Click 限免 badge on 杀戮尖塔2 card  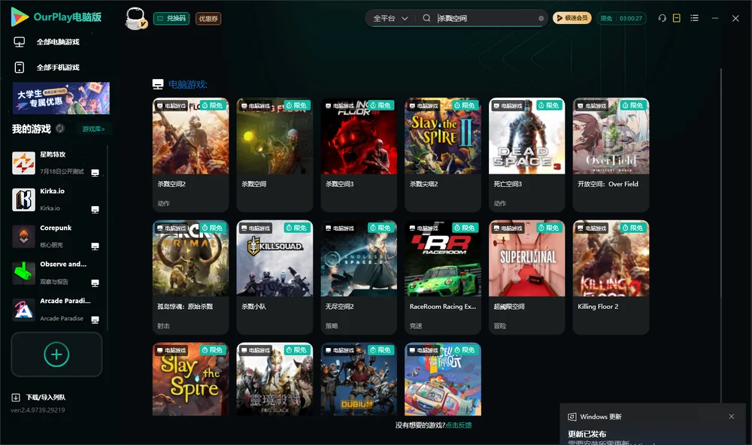tap(465, 105)
